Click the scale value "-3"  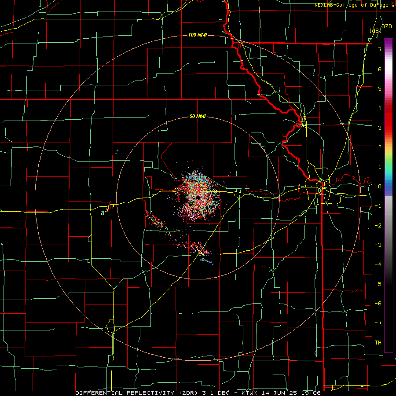pyautogui.click(x=378, y=245)
